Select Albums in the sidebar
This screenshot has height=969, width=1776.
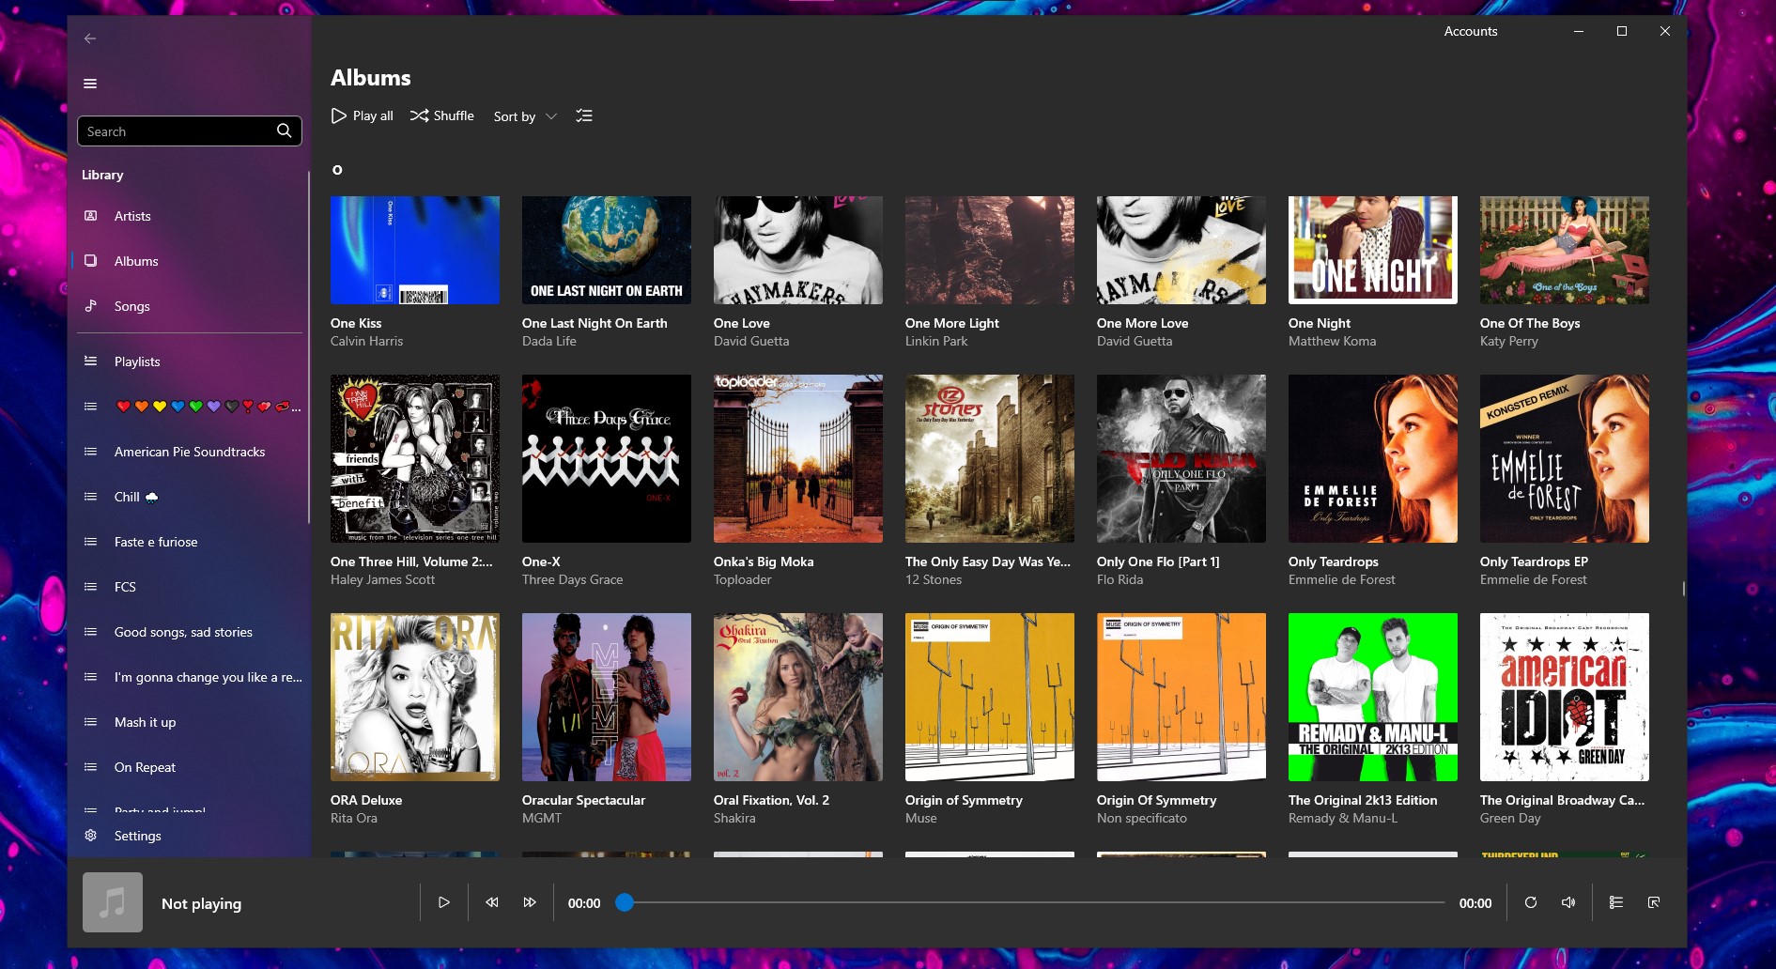pos(189,261)
